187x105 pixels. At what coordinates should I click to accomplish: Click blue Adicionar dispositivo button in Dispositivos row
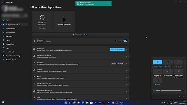(117, 49)
